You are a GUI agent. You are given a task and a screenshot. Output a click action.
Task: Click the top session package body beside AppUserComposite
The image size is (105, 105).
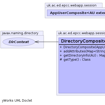pos(46,13)
